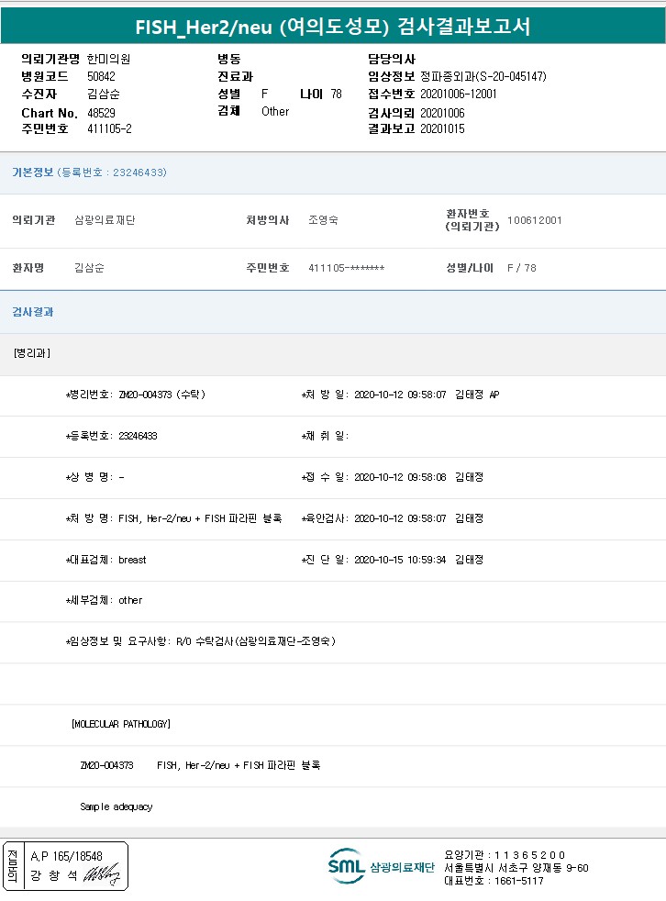666x901 pixels.
Task: Click the [병리과] row heading
Action: point(32,353)
